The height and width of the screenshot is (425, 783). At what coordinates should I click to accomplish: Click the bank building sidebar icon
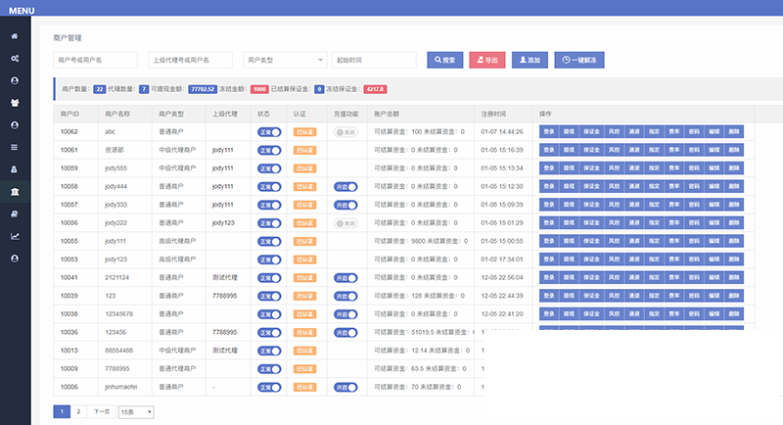click(x=15, y=191)
